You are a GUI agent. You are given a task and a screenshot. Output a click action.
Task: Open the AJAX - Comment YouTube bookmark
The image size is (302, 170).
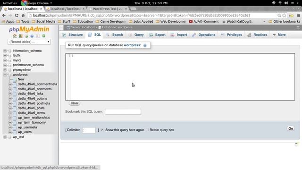(x=204, y=21)
